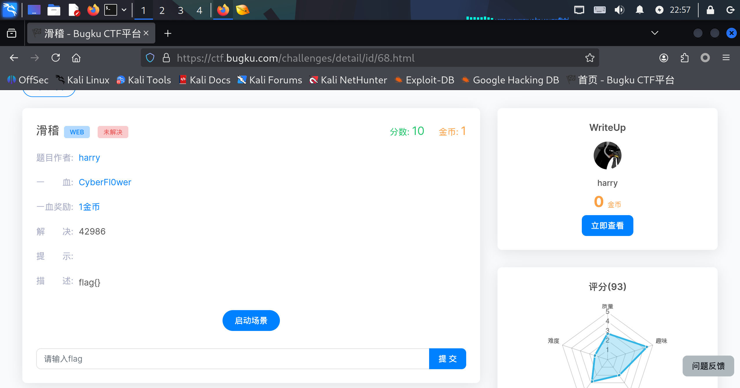Click harry's WriteUp avatar image

pyautogui.click(x=608, y=155)
